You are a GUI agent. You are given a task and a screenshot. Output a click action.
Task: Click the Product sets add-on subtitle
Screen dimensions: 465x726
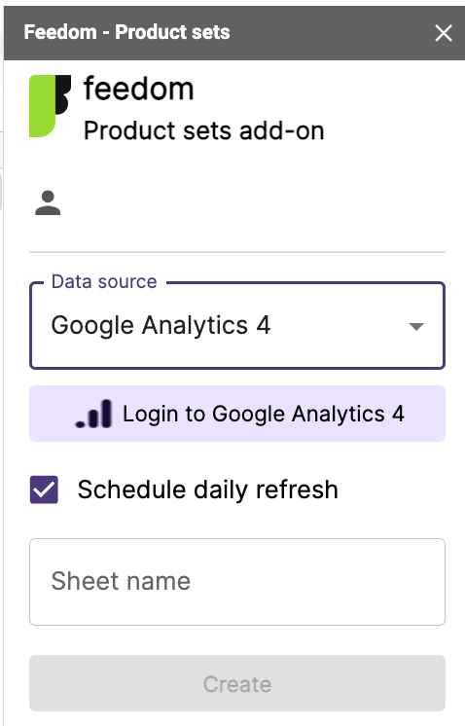(x=203, y=130)
